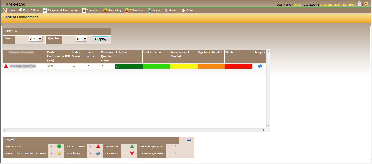
Task: Click the red Weak color bar
Action: [x=239, y=66]
